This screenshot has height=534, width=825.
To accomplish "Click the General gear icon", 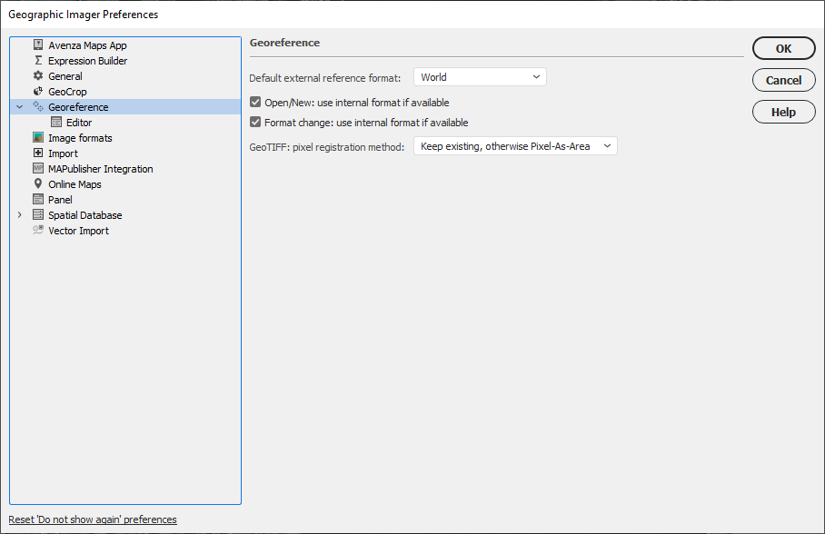I will click(x=38, y=75).
